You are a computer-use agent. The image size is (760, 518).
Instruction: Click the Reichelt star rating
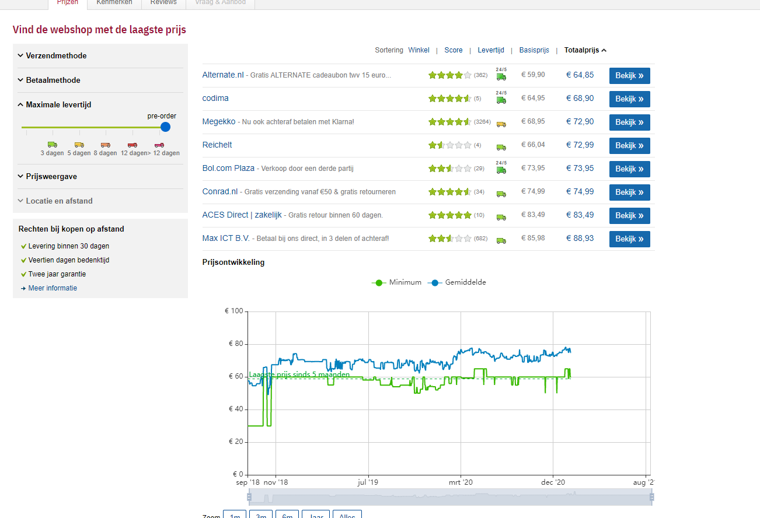click(x=449, y=145)
